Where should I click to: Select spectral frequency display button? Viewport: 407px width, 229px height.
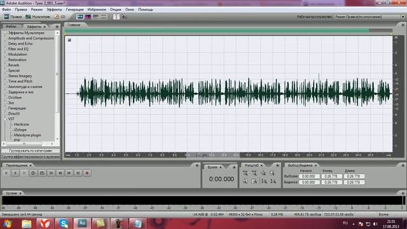pyautogui.click(x=88, y=17)
